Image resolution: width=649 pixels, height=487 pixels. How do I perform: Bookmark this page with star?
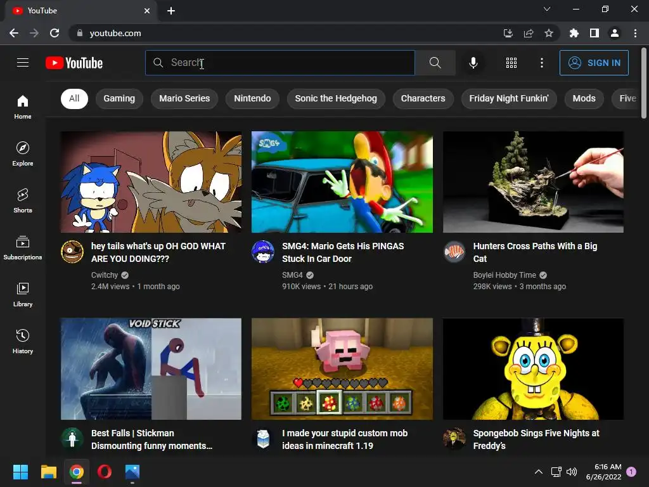point(548,33)
